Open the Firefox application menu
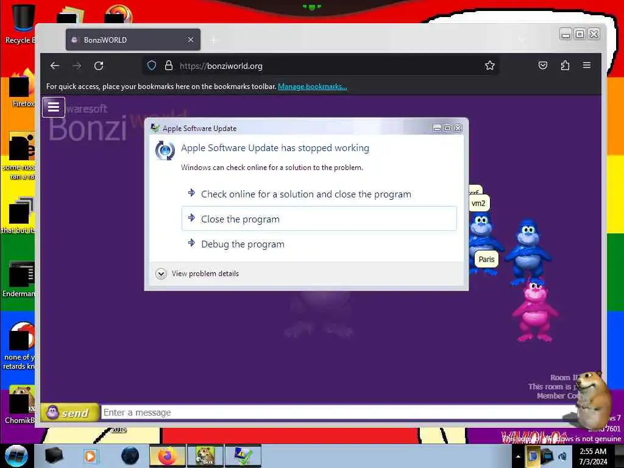 click(587, 65)
